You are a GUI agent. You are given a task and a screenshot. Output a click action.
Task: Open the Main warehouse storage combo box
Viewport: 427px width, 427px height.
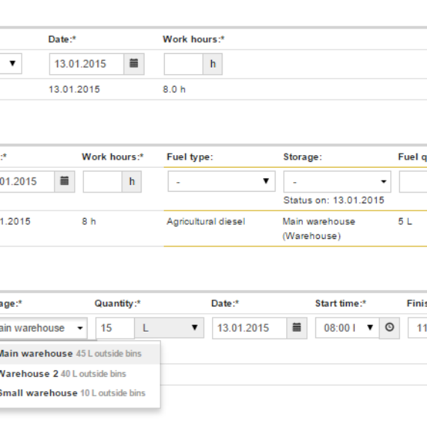coord(43,328)
